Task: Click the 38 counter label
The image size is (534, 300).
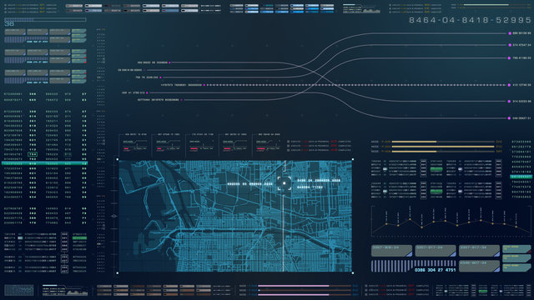Action: pyautogui.click(x=9, y=24)
